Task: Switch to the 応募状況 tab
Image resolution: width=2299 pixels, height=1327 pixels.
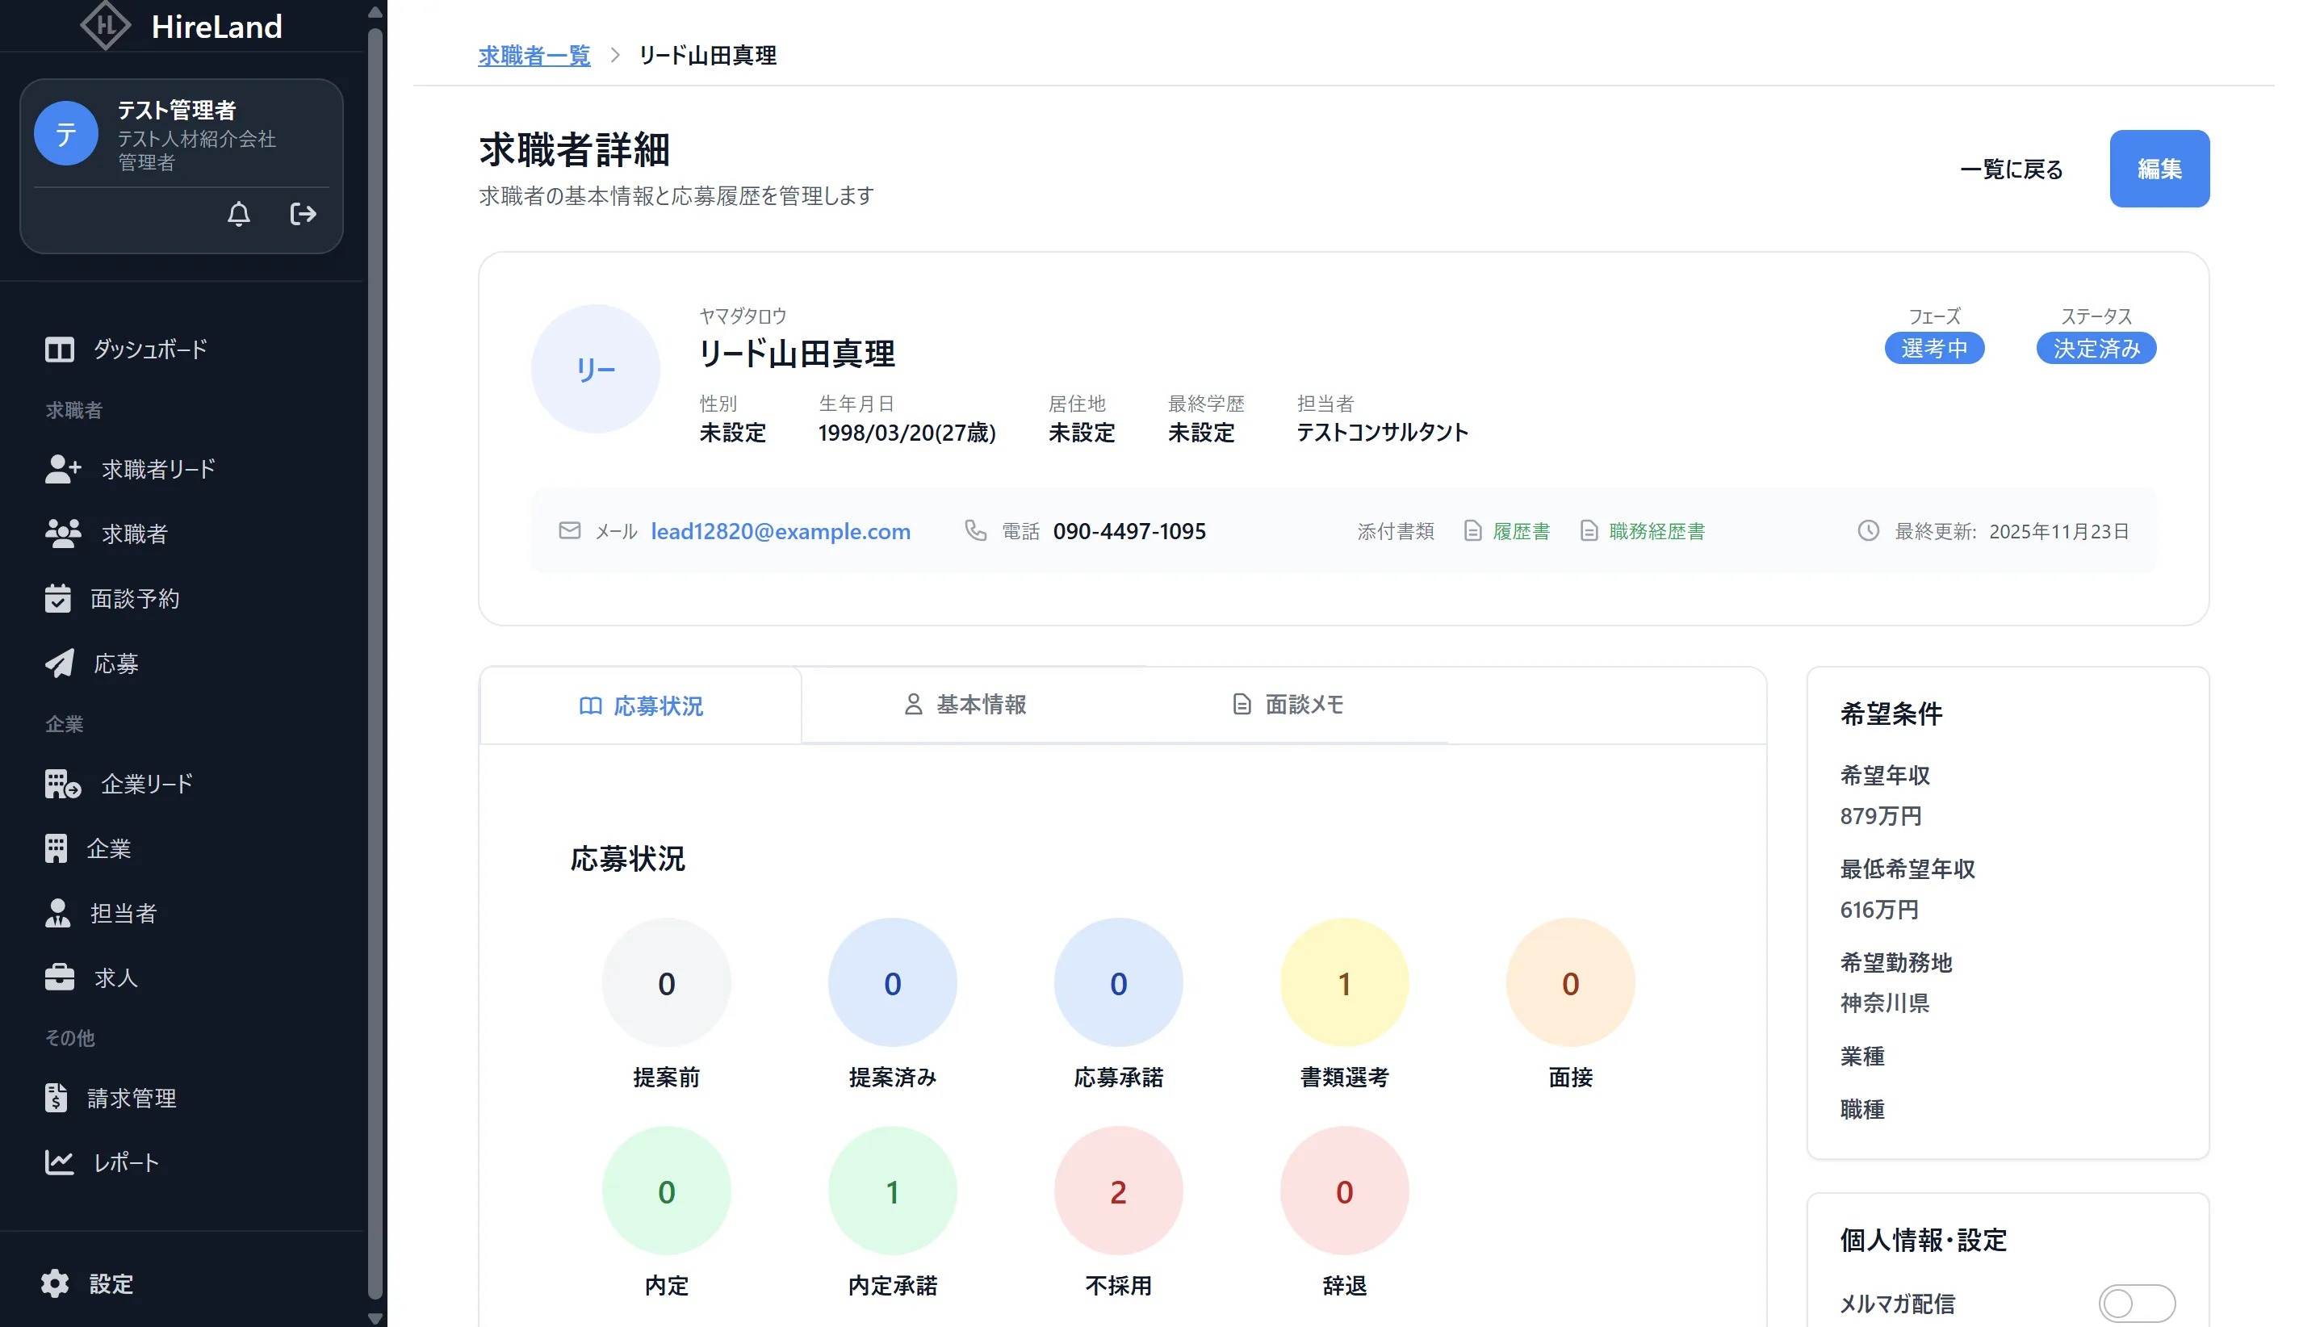Action: 641,705
